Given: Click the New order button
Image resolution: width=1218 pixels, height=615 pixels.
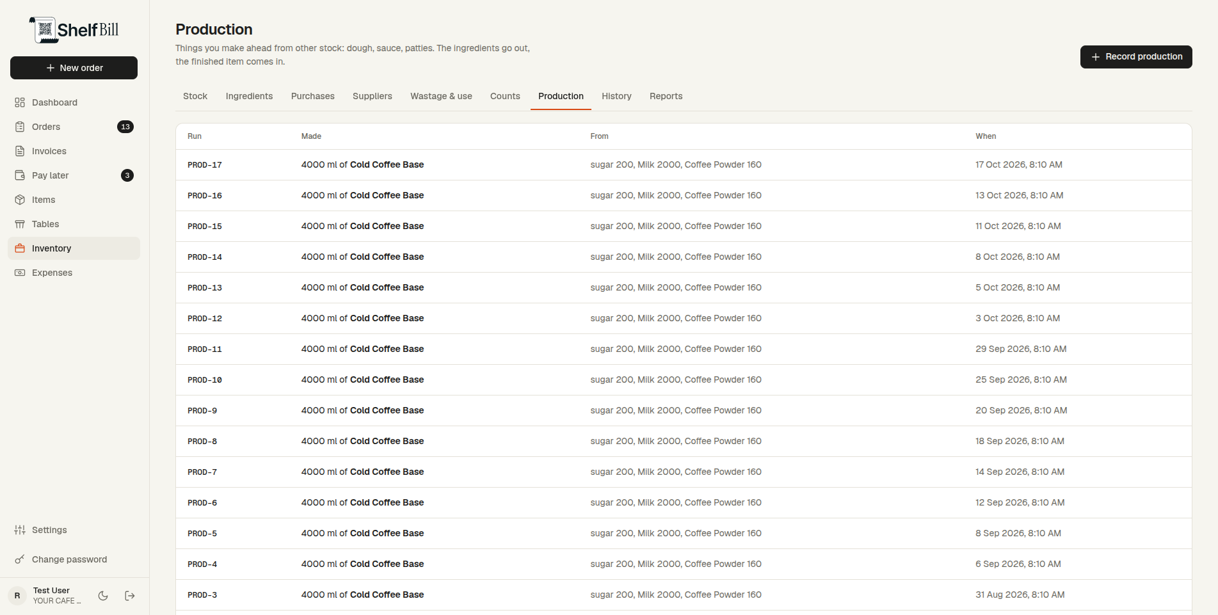Looking at the screenshot, I should point(74,68).
